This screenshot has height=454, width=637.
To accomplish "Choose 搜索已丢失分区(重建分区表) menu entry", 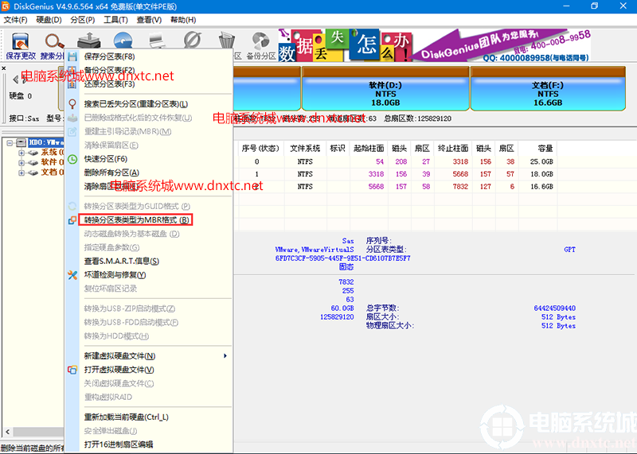I will coord(135,104).
